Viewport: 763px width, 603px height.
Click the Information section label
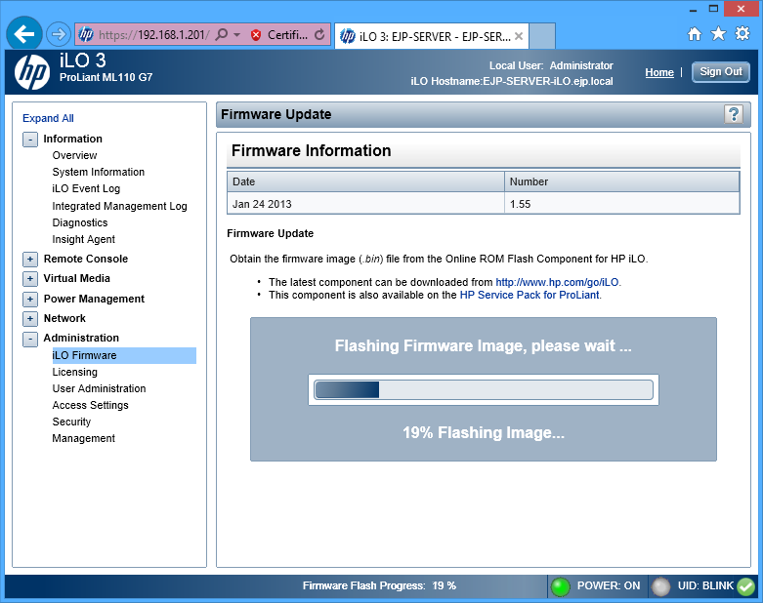(73, 139)
